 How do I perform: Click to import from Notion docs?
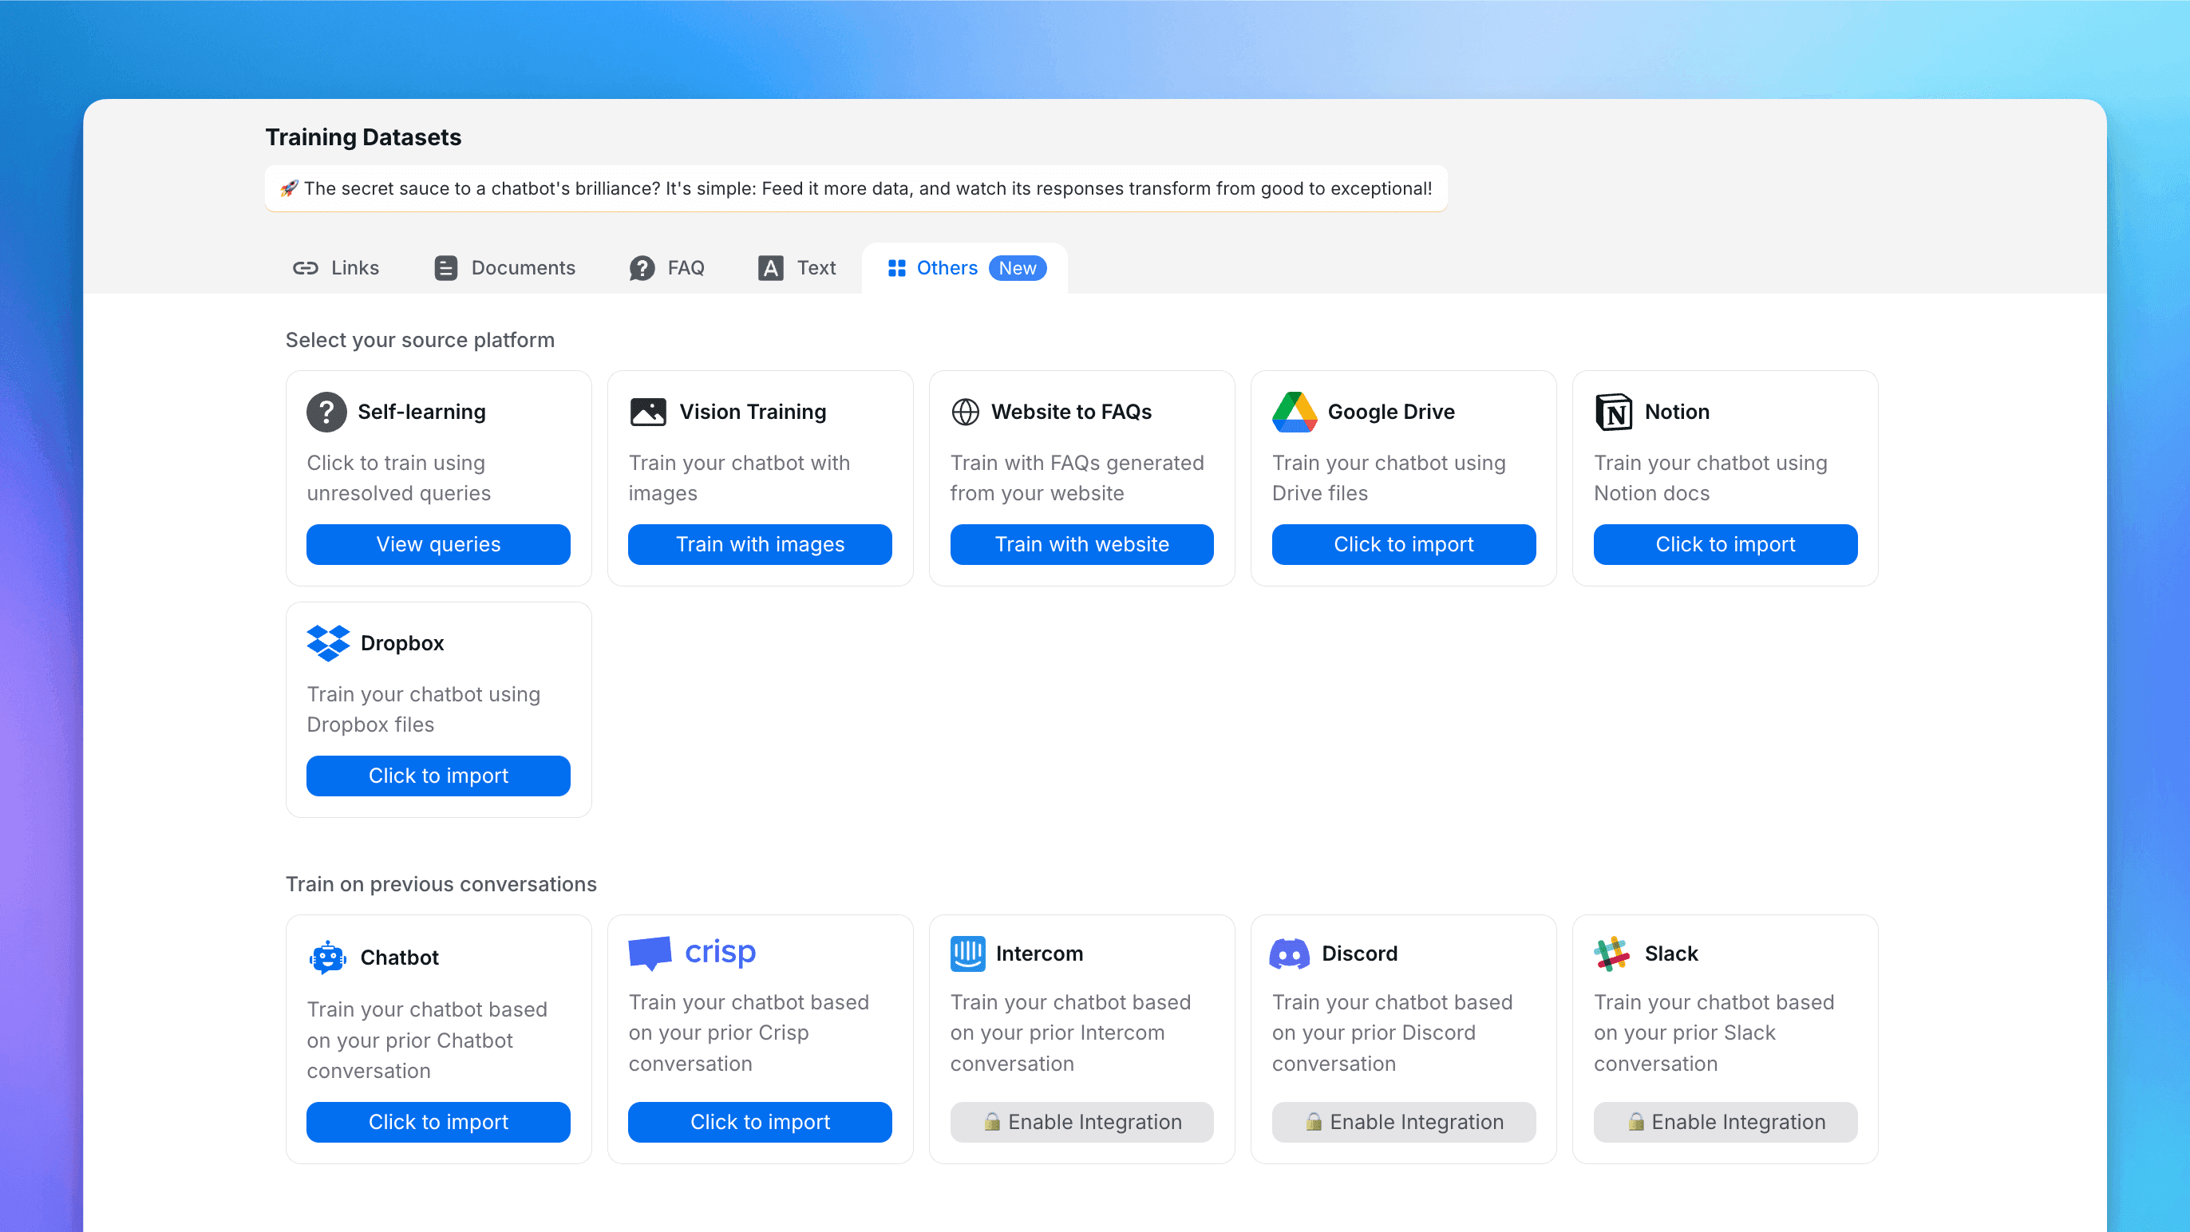pyautogui.click(x=1724, y=544)
